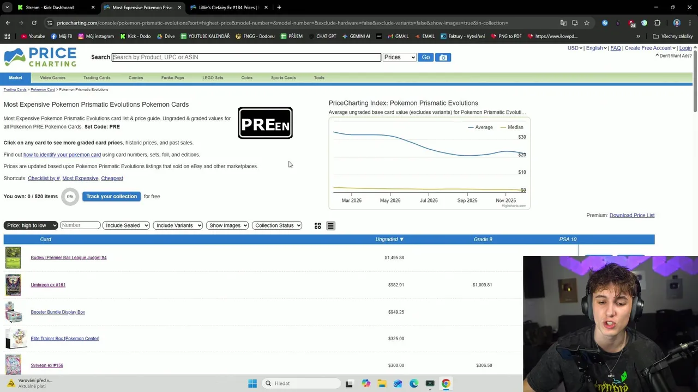Open the Chrome three-dot menu
Screen dimensions: 698x392
[x=690, y=23]
